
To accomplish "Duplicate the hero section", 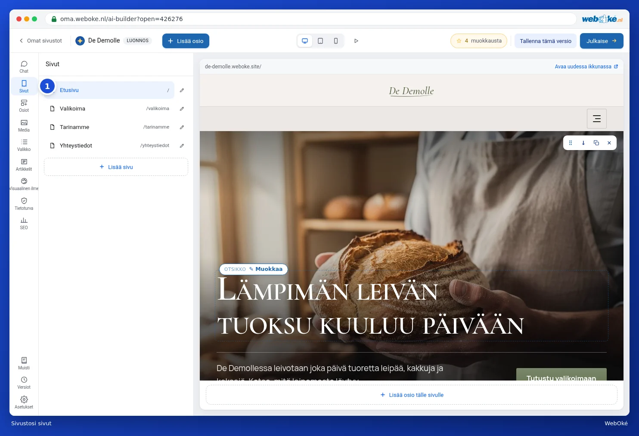I will coord(596,143).
